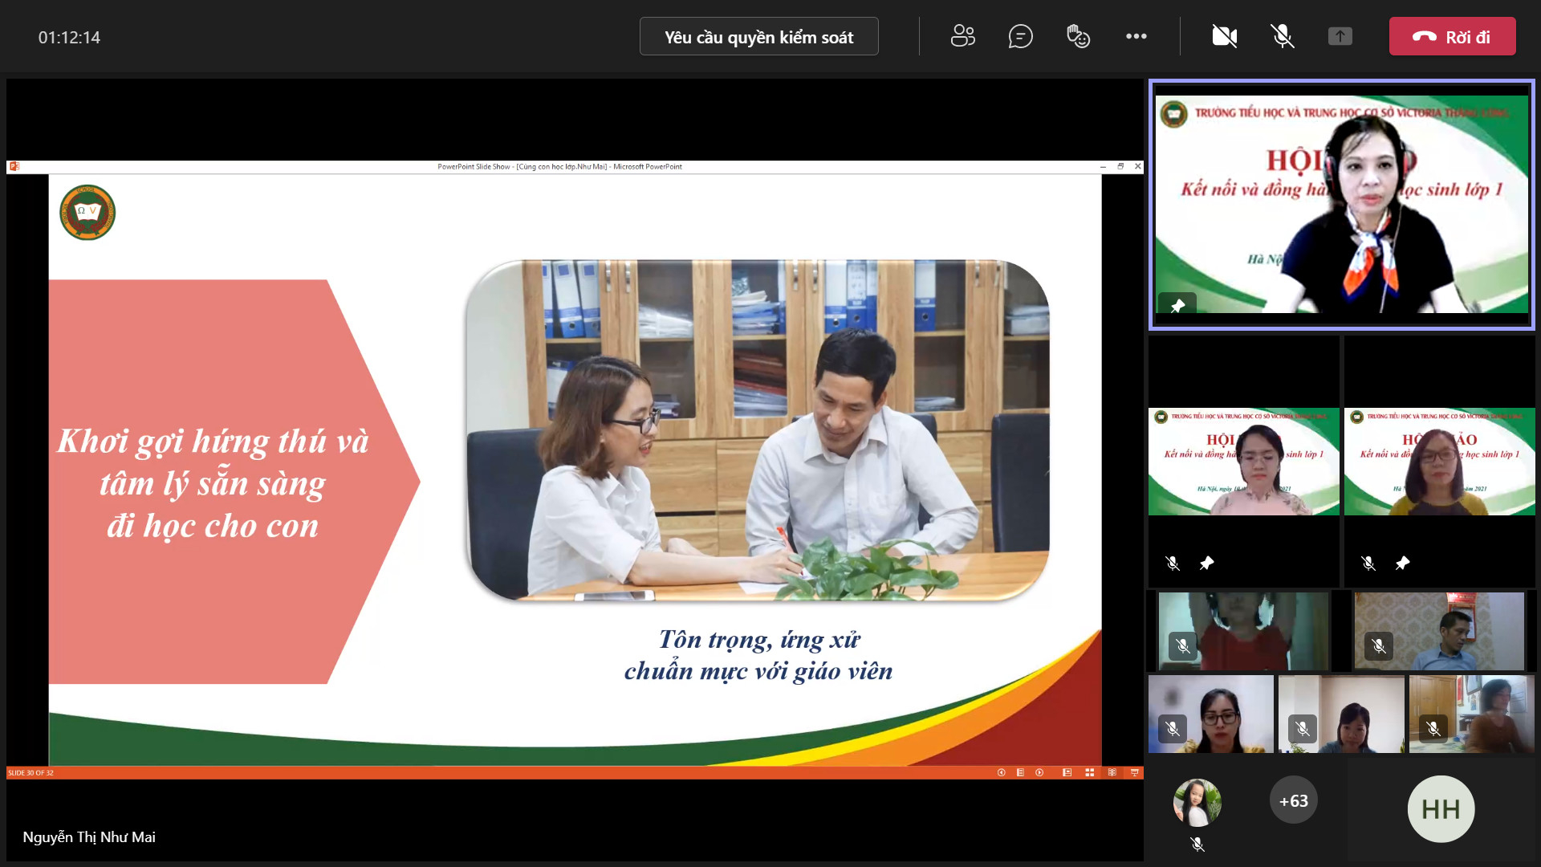This screenshot has width=1541, height=867.
Task: Open the participants panel icon
Action: point(962,36)
